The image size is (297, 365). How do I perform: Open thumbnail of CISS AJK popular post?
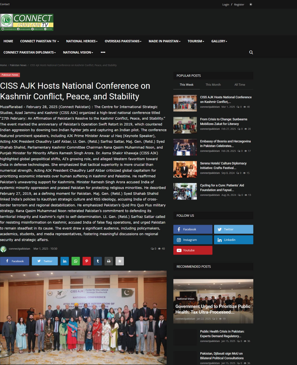185,103
